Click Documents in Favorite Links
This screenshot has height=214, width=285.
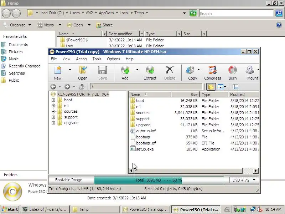click(x=19, y=45)
